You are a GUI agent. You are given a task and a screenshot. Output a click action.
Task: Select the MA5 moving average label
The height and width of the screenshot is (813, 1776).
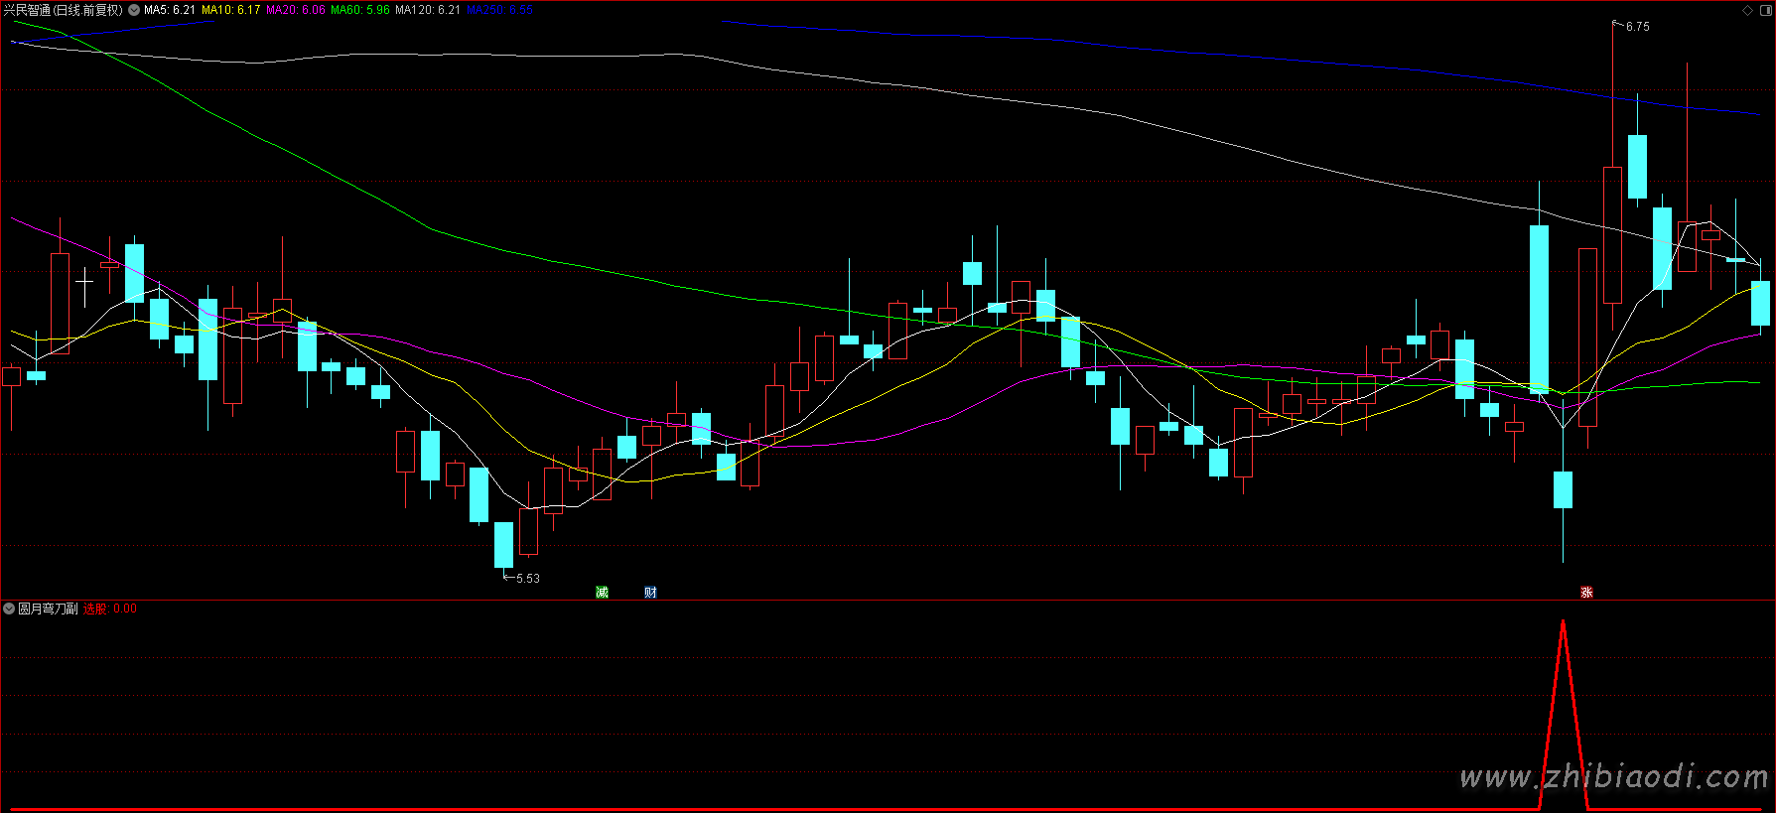pos(170,10)
